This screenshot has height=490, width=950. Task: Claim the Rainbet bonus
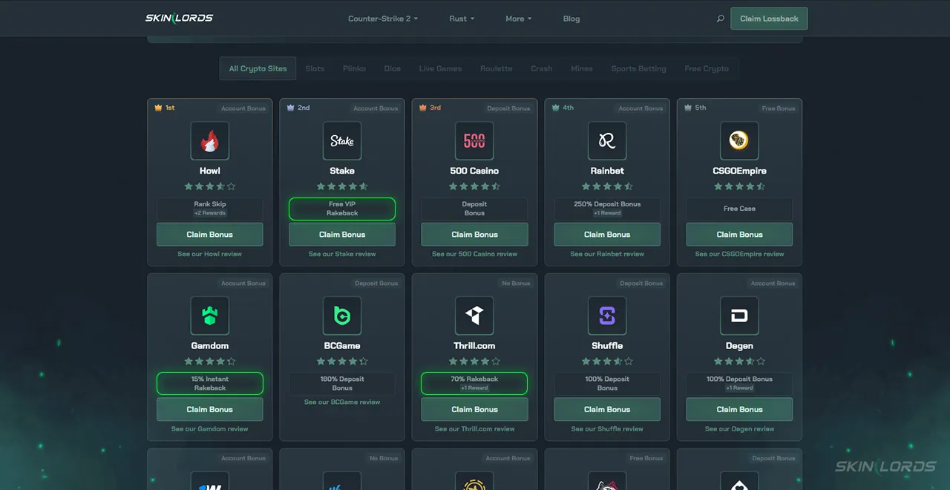(607, 235)
